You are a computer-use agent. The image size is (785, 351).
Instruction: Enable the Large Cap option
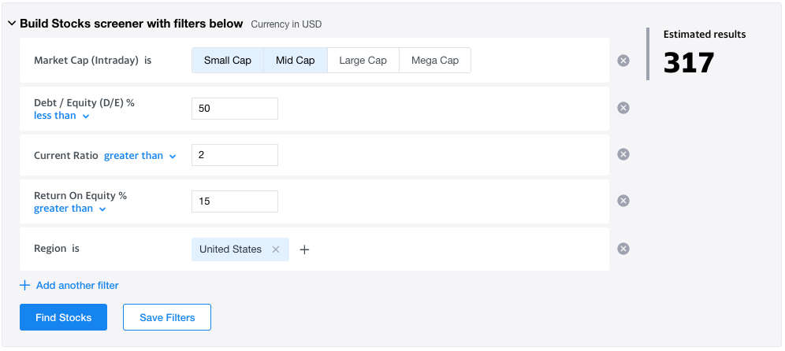point(363,61)
